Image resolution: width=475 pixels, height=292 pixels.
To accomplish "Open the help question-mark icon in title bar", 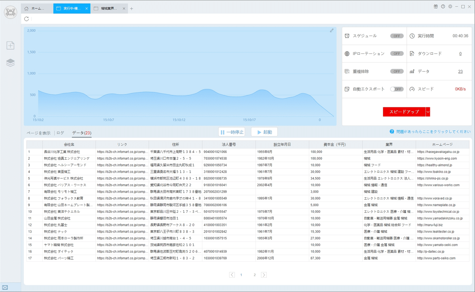I will point(443,6).
